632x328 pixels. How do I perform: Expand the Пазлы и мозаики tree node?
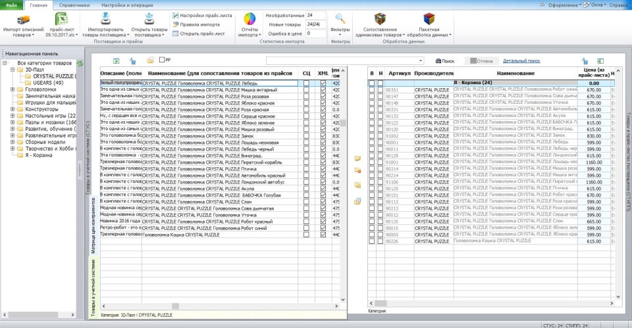coord(13,122)
